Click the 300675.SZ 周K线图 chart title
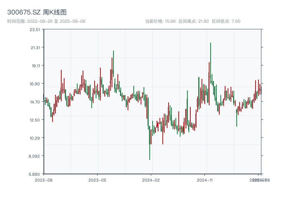 pyautogui.click(x=37, y=13)
